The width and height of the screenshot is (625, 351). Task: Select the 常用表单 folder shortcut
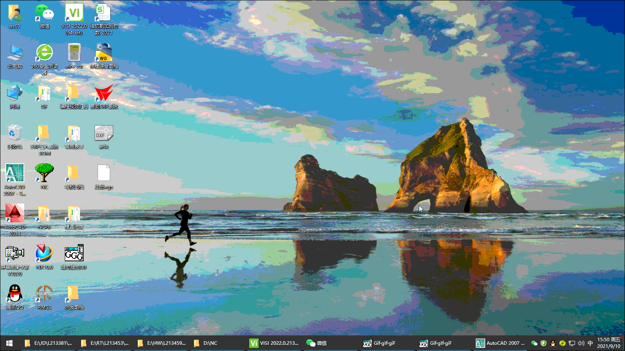[74, 137]
